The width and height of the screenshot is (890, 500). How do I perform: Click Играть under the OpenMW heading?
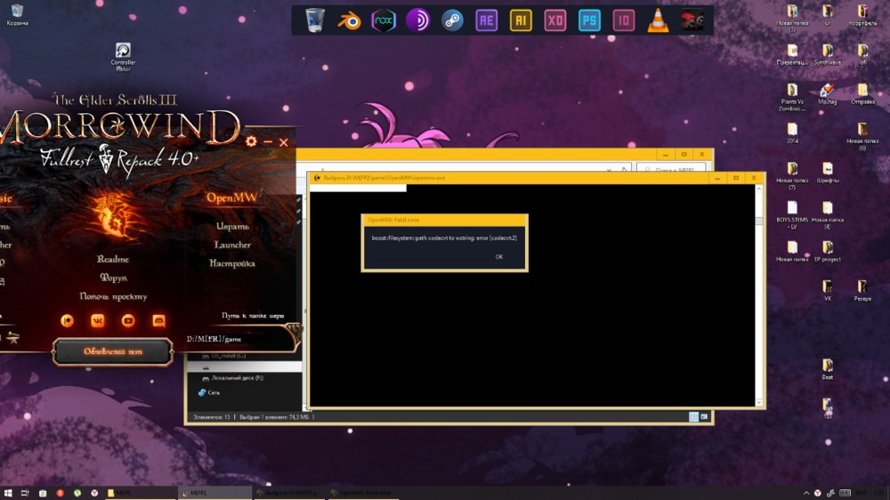pyautogui.click(x=232, y=226)
